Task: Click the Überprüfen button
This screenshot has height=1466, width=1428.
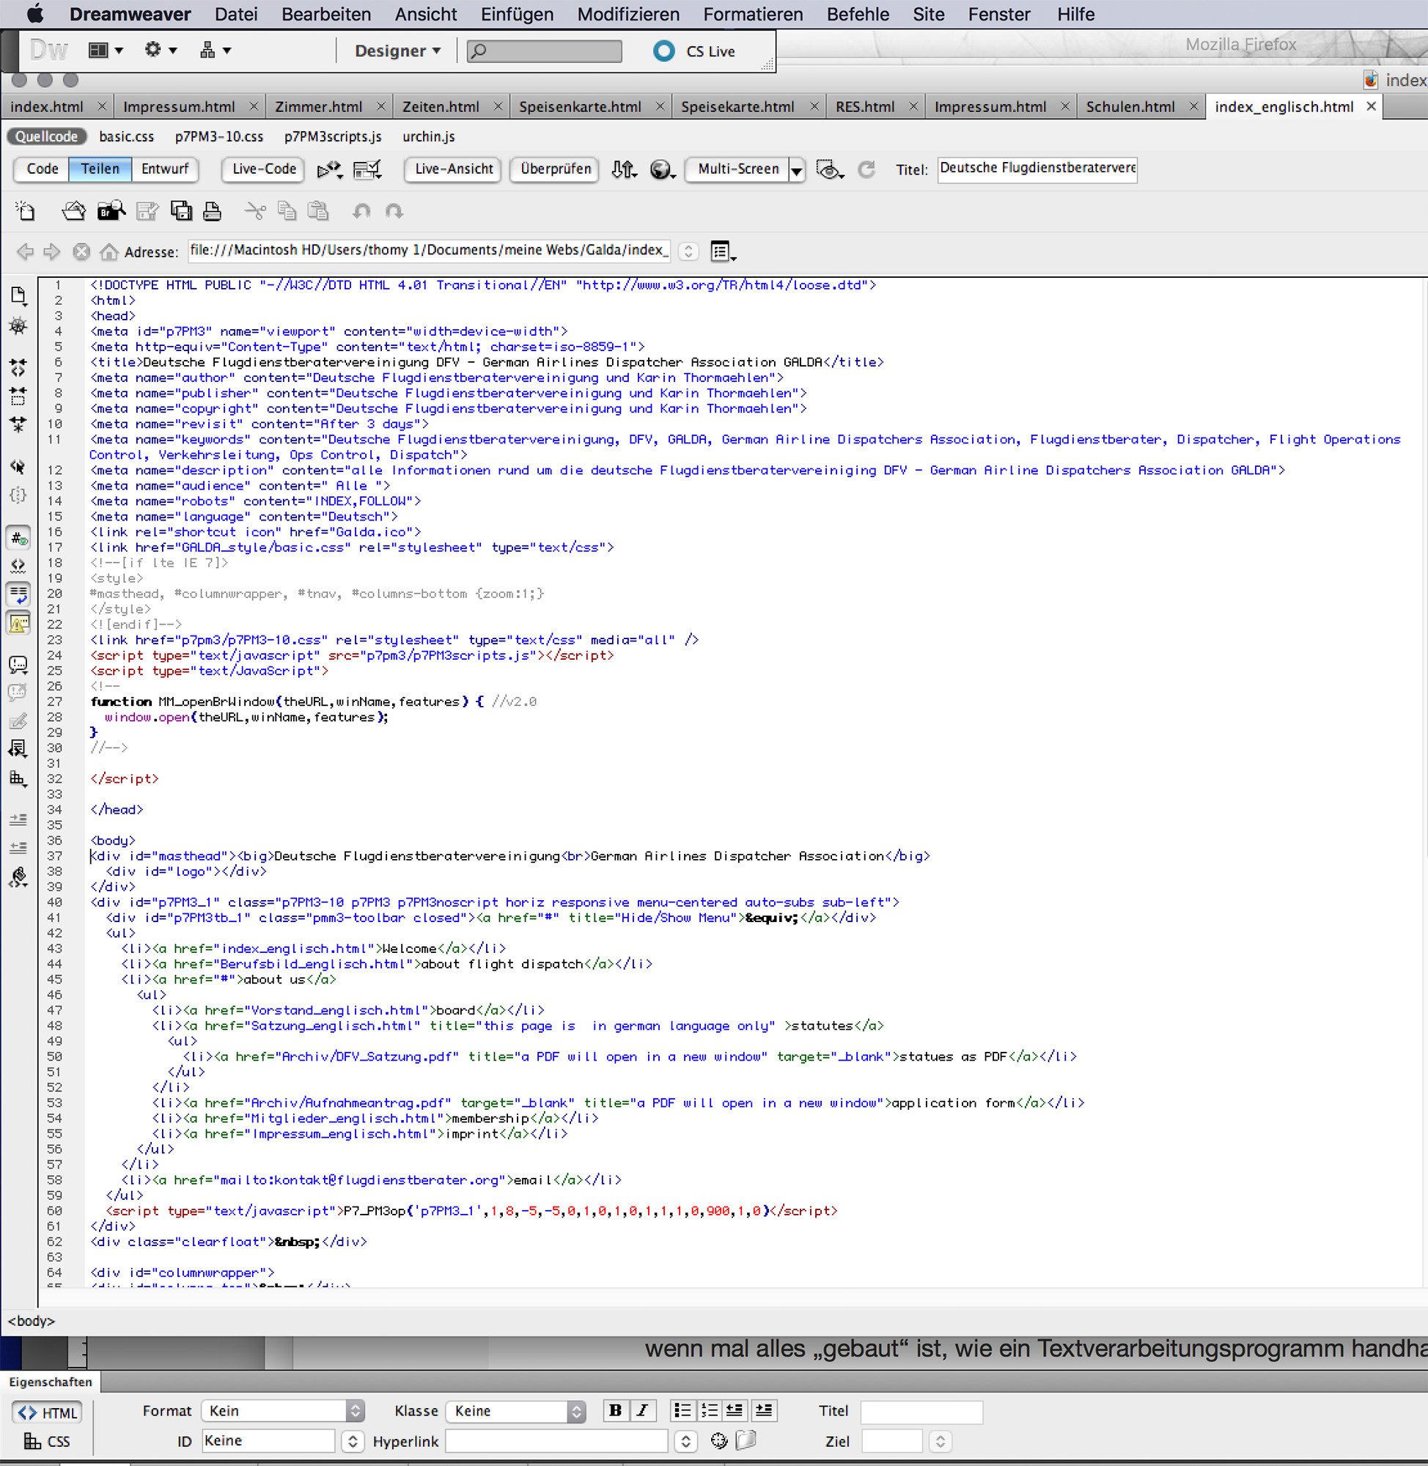Action: pyautogui.click(x=555, y=169)
